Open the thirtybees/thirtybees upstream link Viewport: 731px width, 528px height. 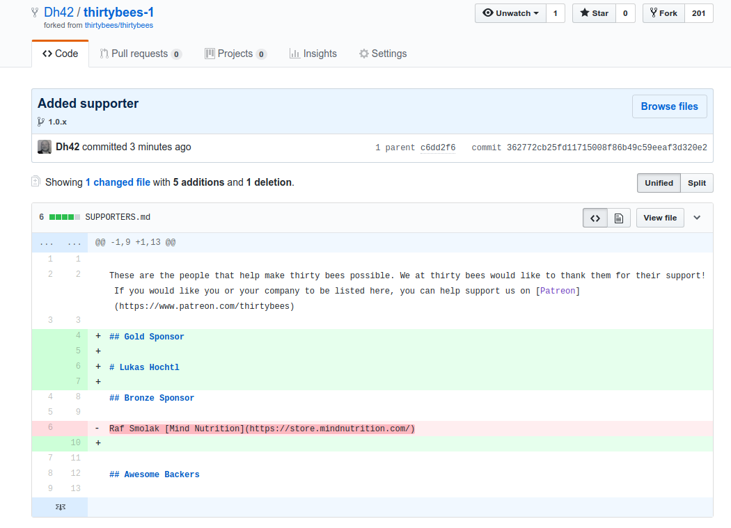click(x=119, y=25)
